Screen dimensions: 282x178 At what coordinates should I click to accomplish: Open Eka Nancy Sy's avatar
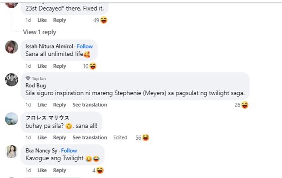click(12, 151)
